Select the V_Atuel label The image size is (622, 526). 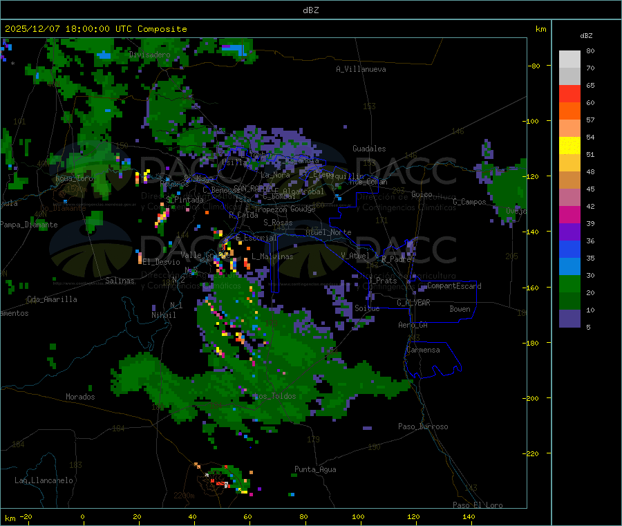pyautogui.click(x=355, y=256)
